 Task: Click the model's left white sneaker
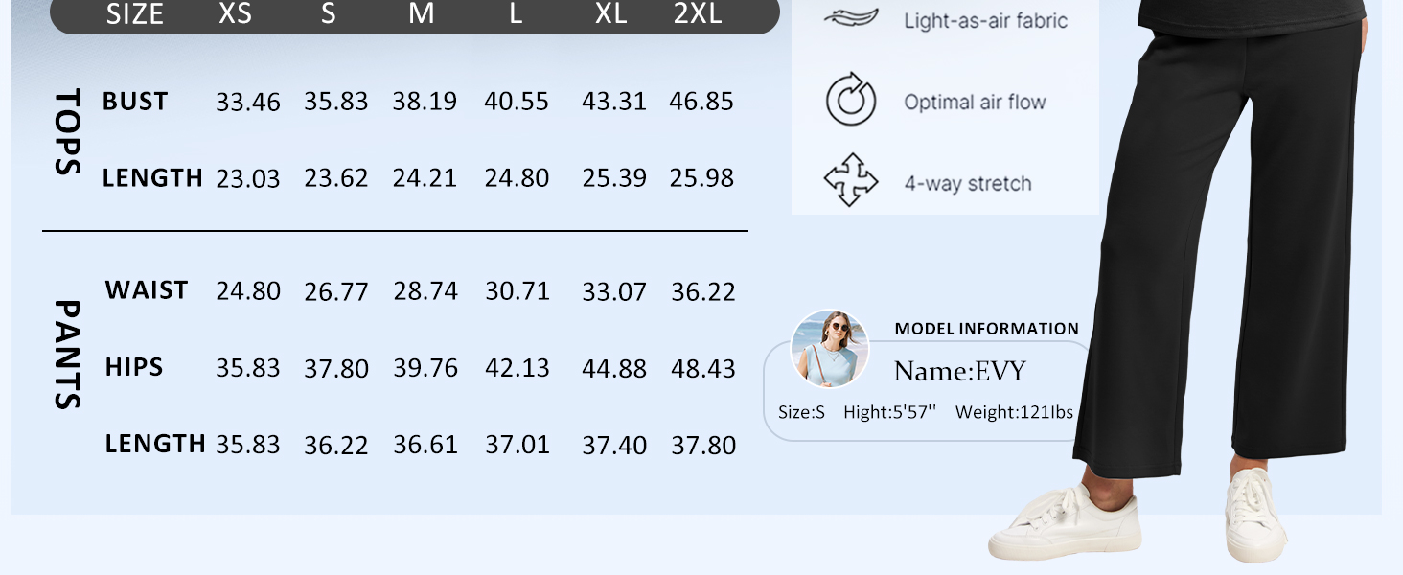point(1065,523)
